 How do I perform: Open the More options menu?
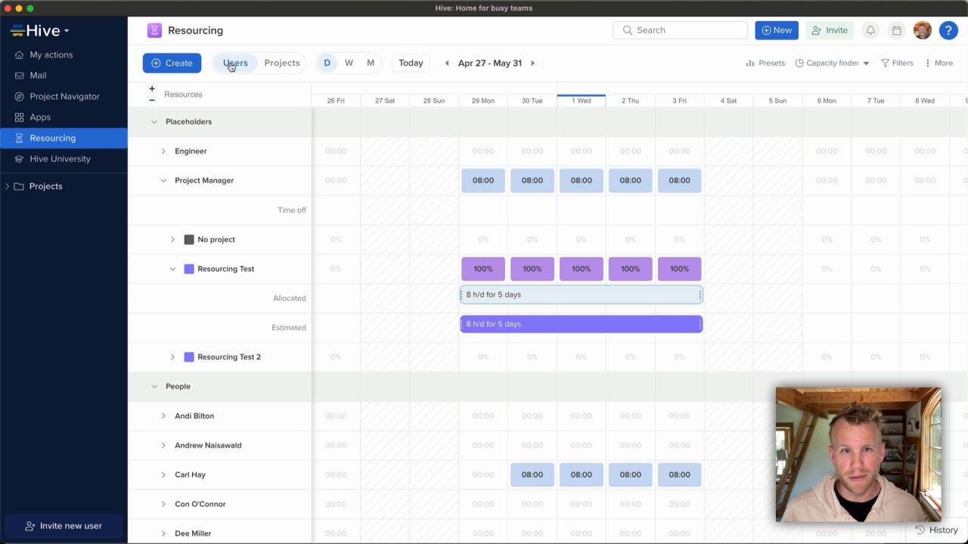[x=939, y=63]
